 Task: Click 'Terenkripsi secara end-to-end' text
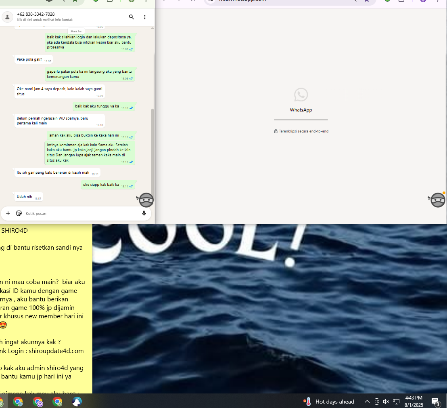[304, 131]
